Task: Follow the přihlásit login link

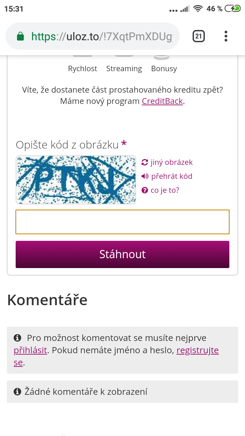Action: tap(30, 350)
